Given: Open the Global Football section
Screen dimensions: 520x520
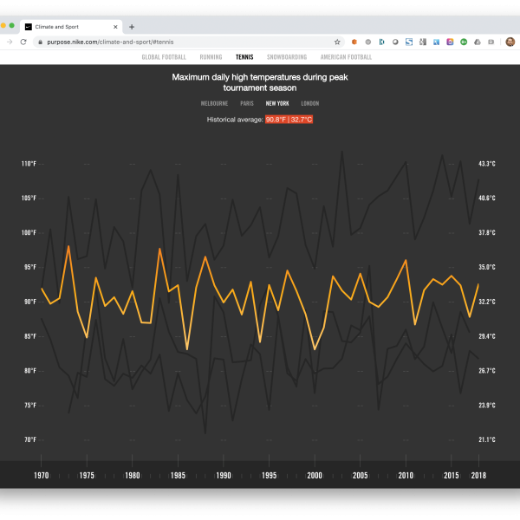Looking at the screenshot, I should coord(164,57).
